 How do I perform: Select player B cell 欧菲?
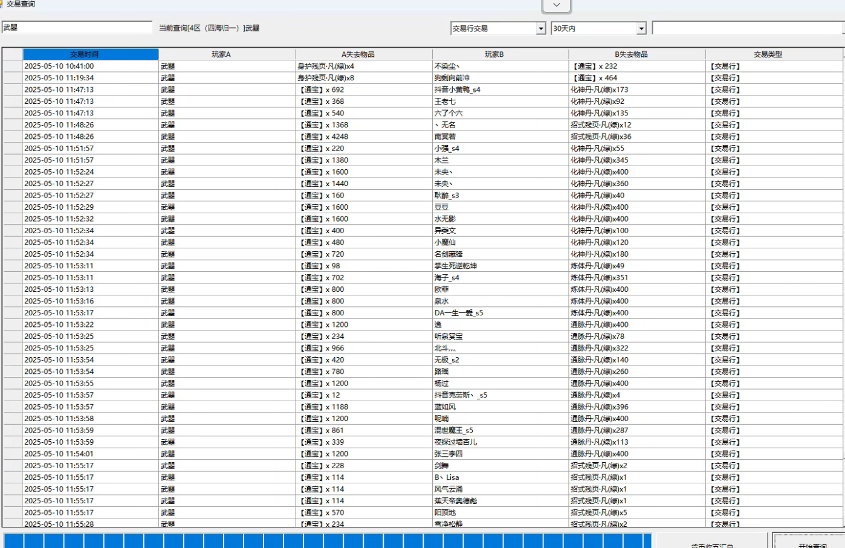[x=500, y=289]
